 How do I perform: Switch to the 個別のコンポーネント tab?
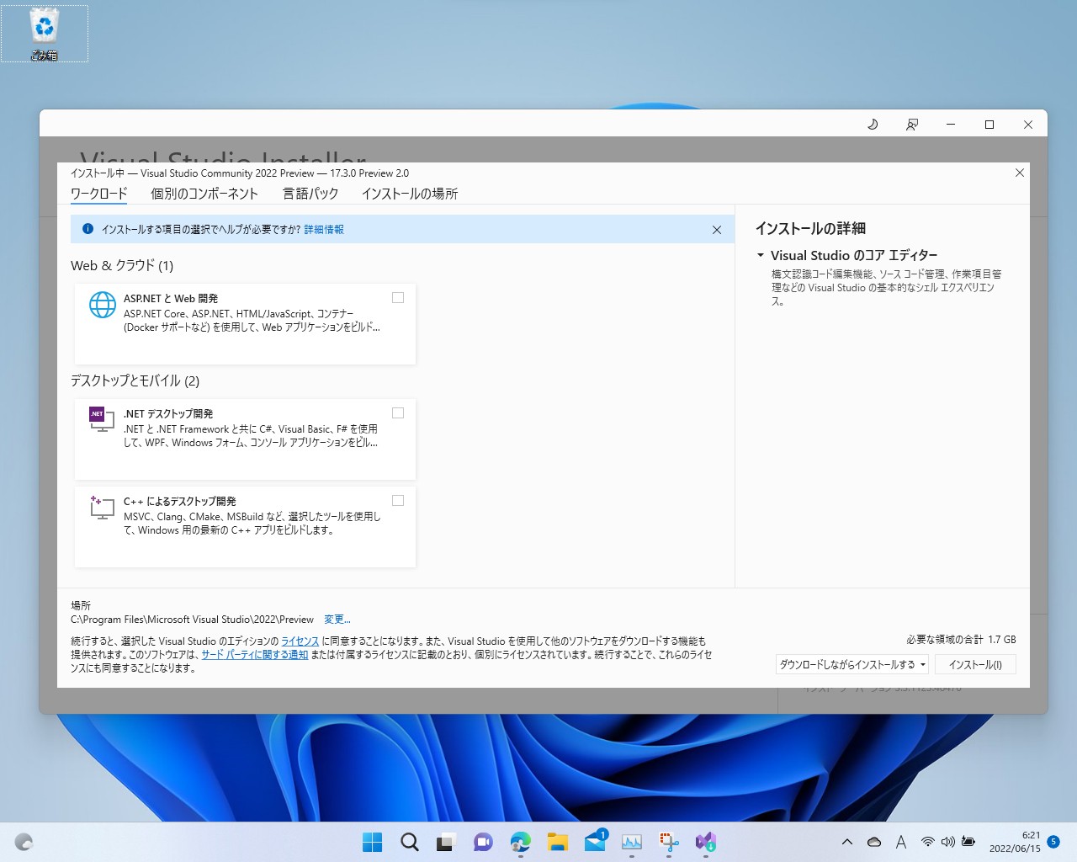(x=204, y=193)
